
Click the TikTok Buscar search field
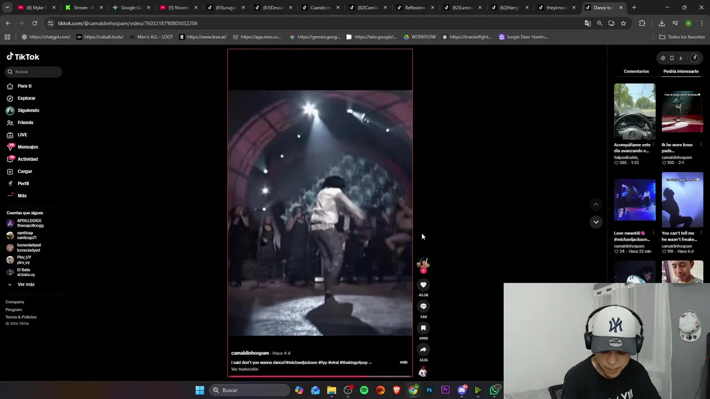(x=33, y=71)
